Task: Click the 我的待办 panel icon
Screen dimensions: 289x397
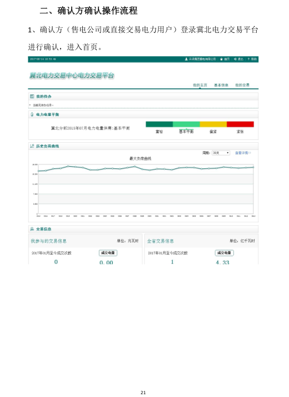Action: (x=32, y=96)
